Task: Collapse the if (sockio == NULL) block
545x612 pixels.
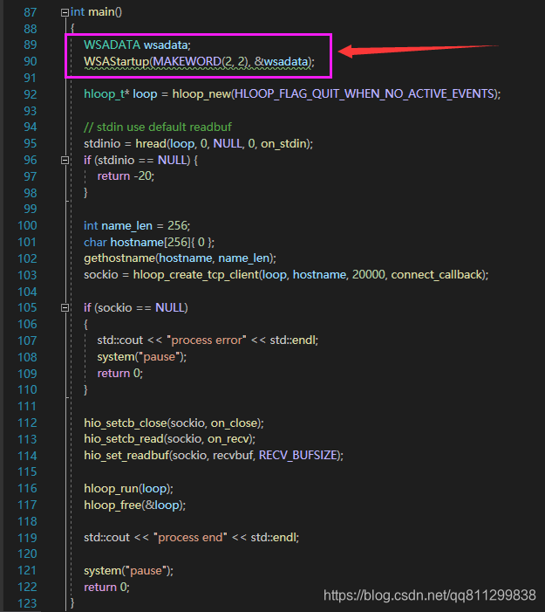Action: pos(65,308)
